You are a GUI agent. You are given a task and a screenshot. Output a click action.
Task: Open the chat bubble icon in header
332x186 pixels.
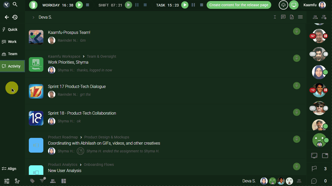point(283,17)
